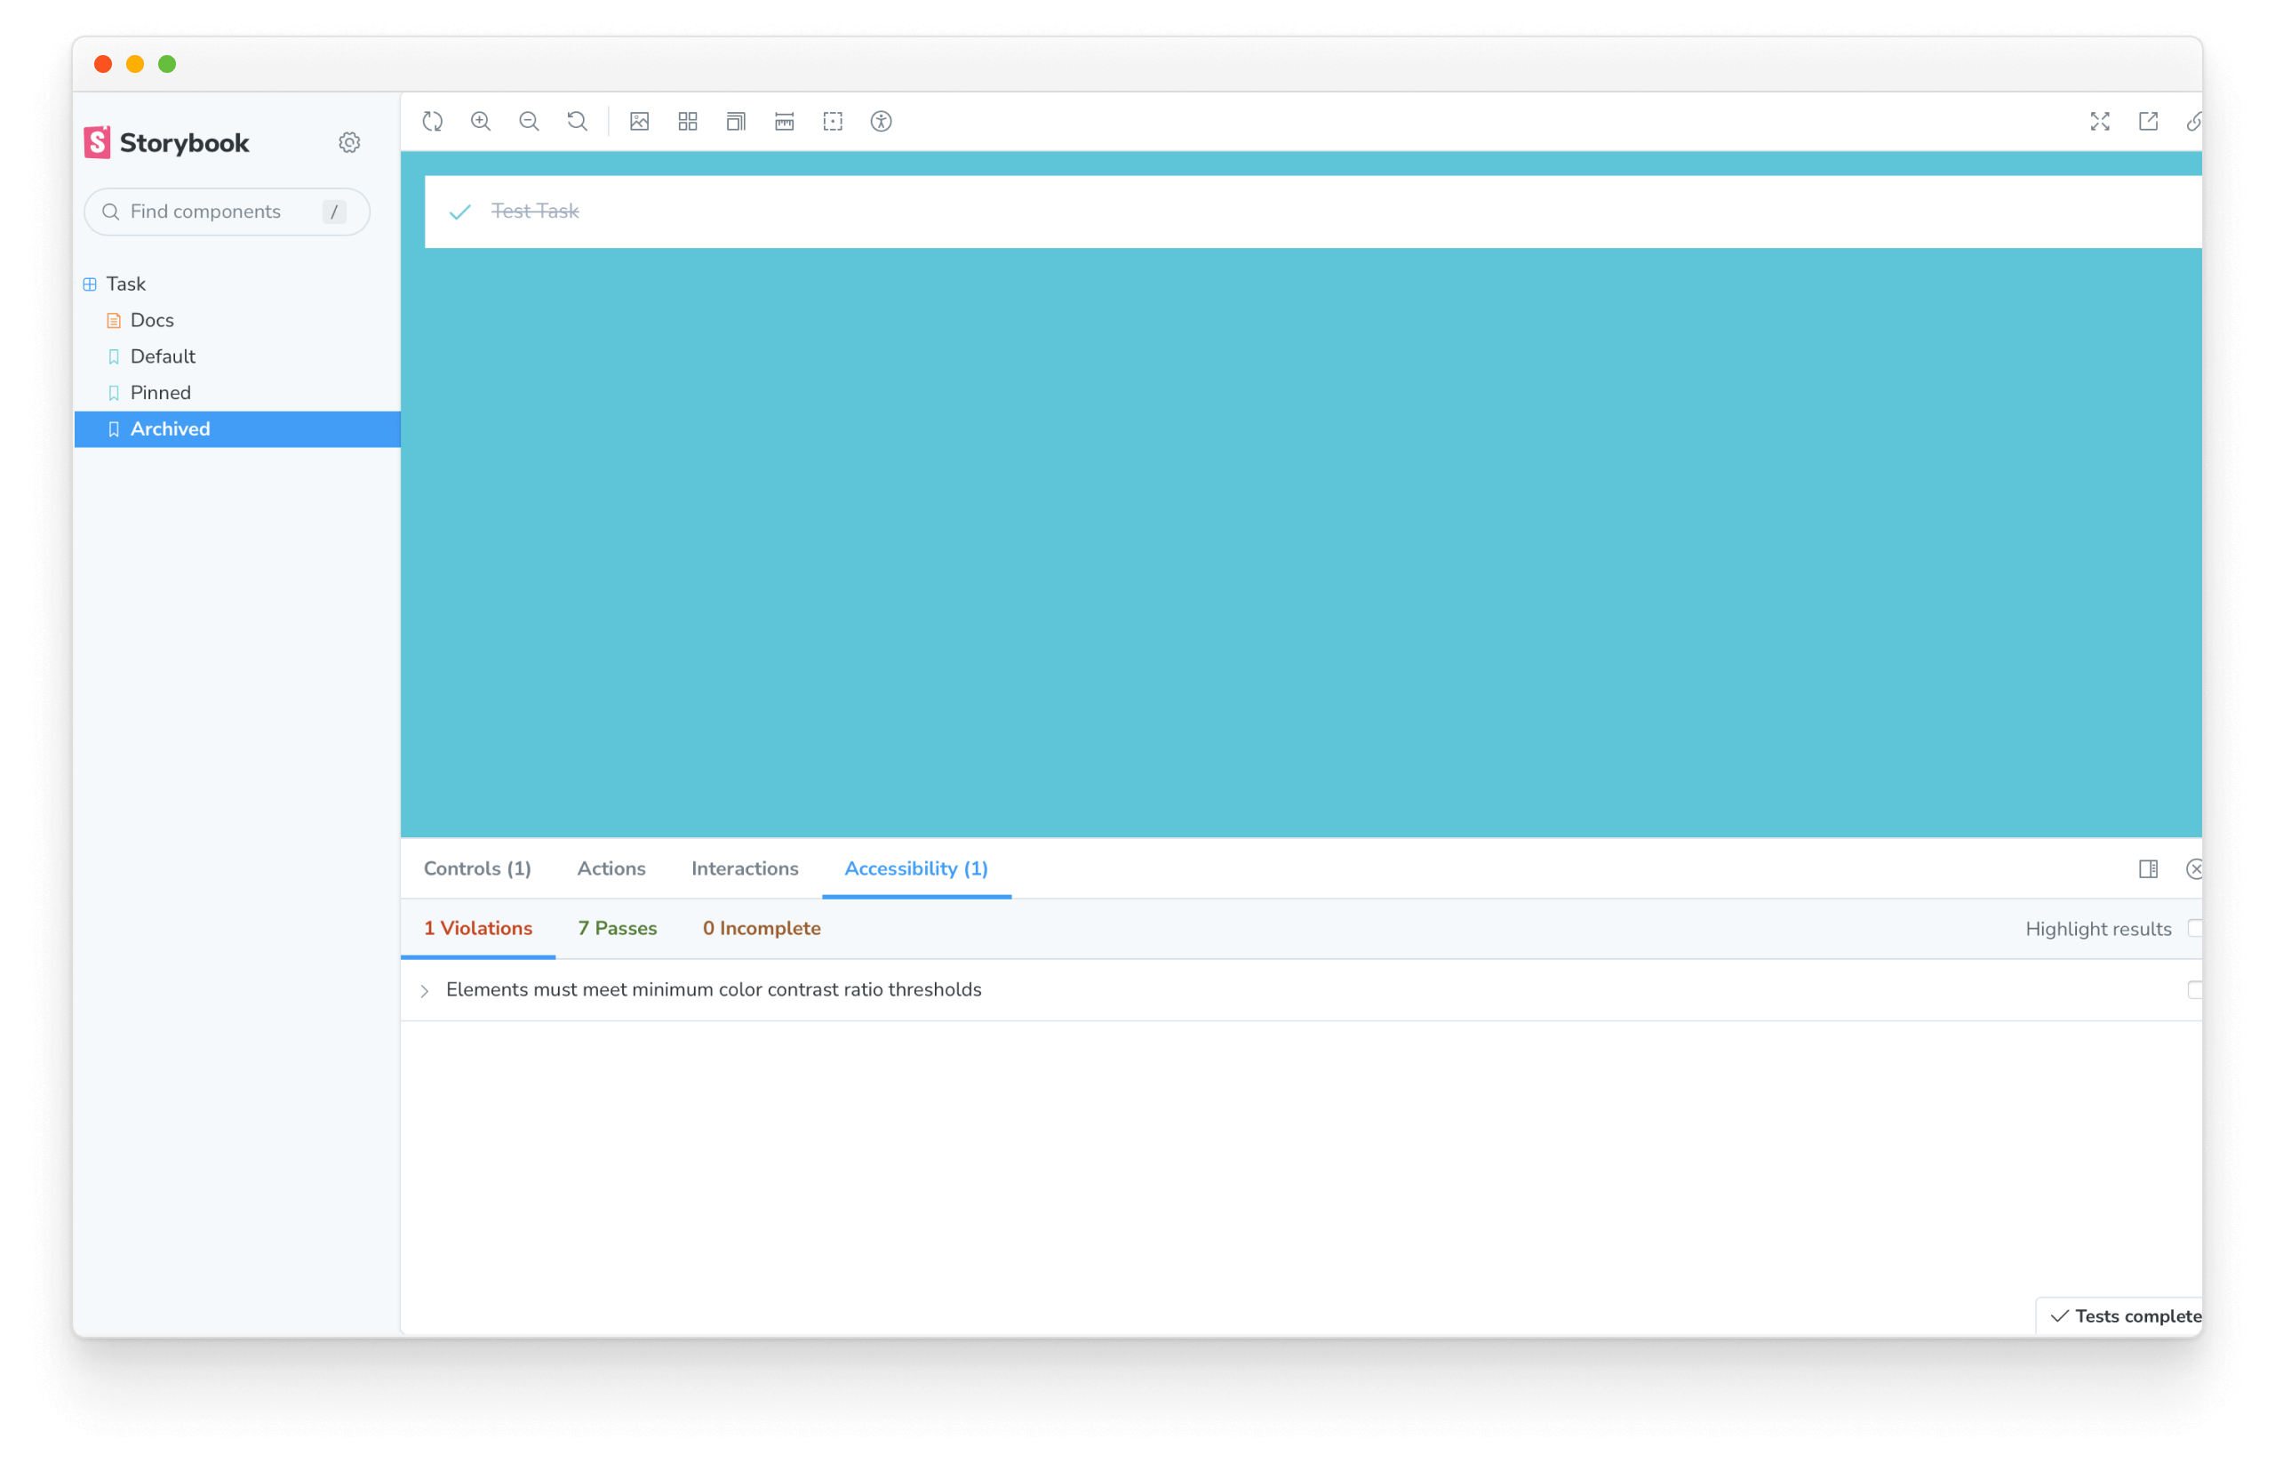The image size is (2275, 1463).
Task: Select the Default story
Action: 161,356
